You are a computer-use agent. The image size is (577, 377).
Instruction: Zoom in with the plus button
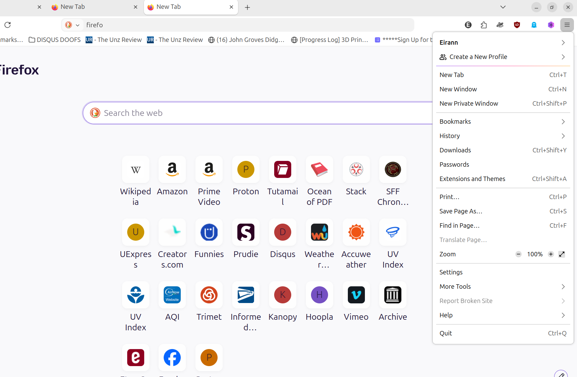pyautogui.click(x=551, y=254)
